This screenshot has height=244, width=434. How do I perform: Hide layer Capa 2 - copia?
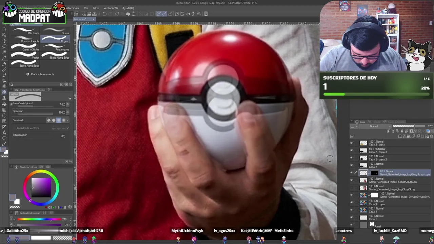352,143
